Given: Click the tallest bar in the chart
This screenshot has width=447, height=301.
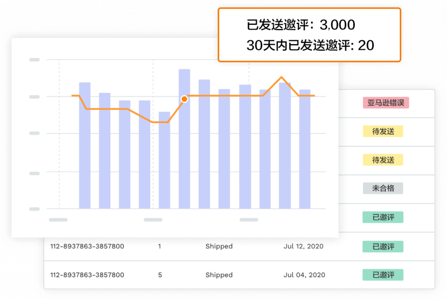Looking at the screenshot, I should pos(185,140).
